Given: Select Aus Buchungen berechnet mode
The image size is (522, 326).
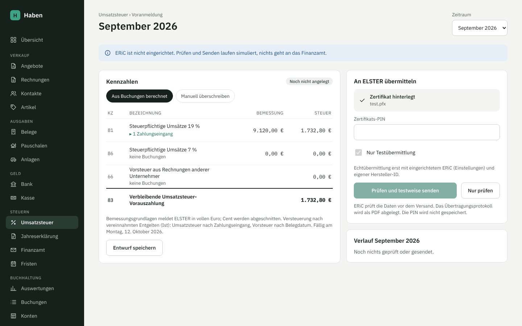Looking at the screenshot, I should tap(140, 96).
